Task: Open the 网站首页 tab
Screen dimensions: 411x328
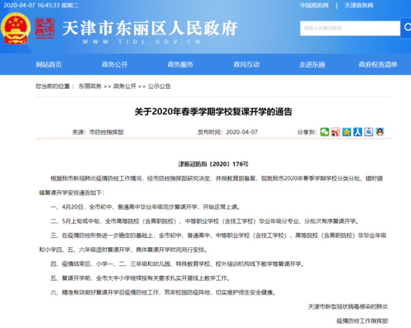Action: tap(49, 65)
